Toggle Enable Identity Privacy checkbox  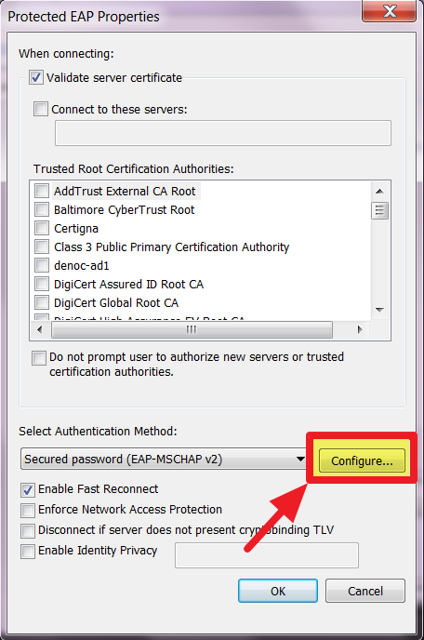(28, 551)
